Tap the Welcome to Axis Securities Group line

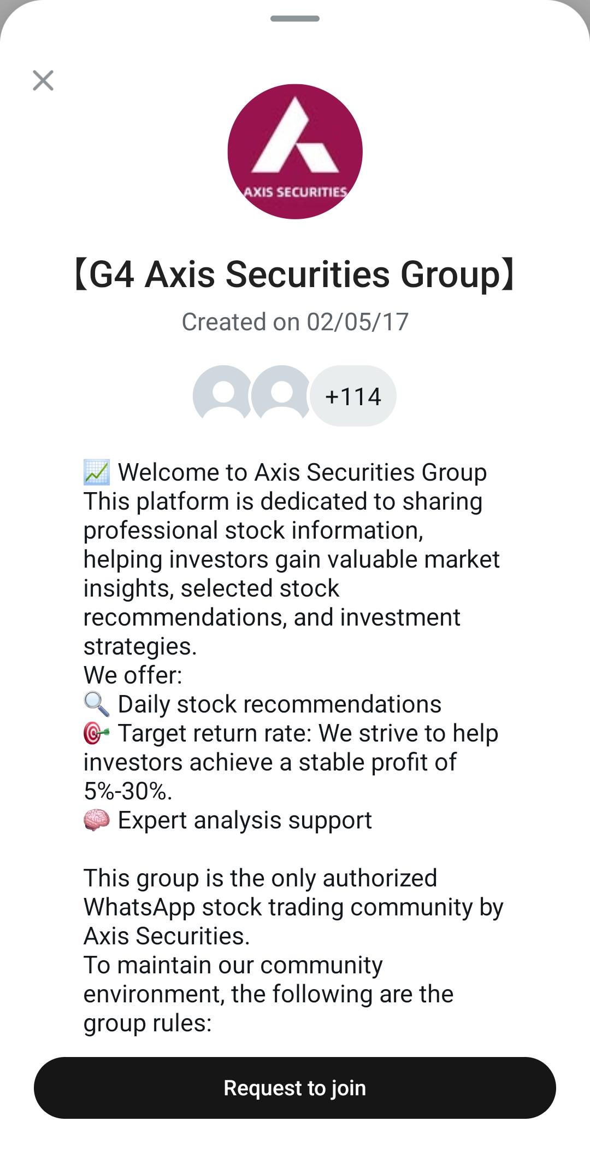coord(302,472)
